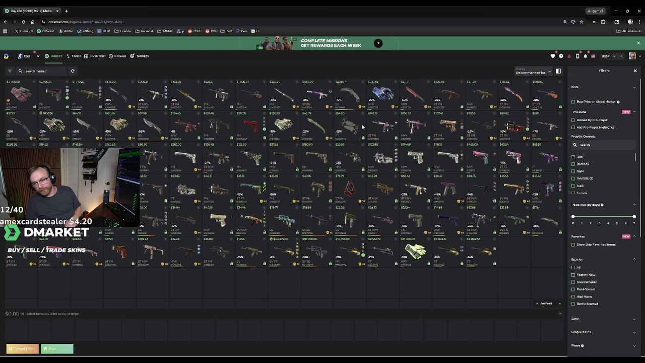
Task: Click the refresh market icon beside search
Action: [73, 71]
